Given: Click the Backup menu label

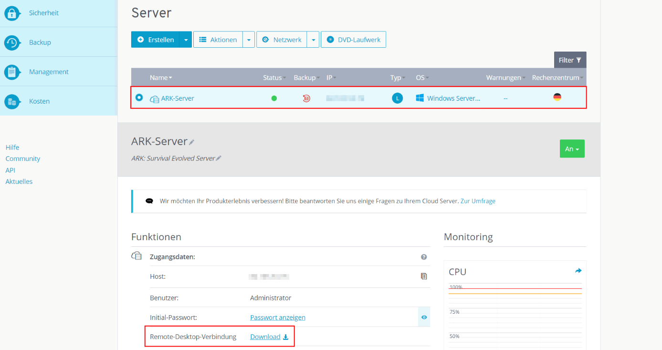Looking at the screenshot, I should coord(40,42).
